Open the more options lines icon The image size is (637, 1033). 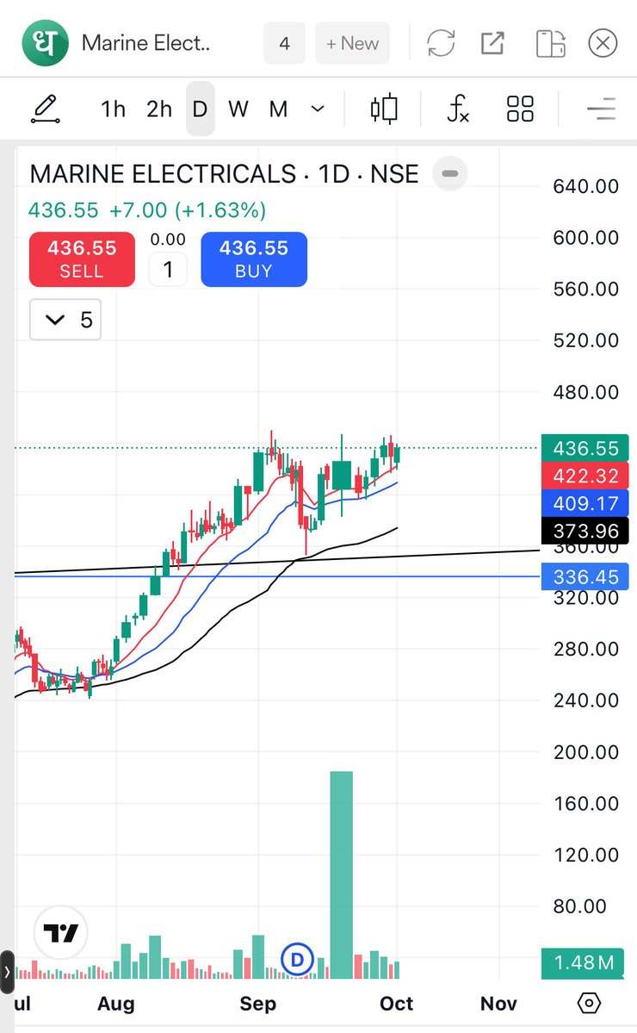[602, 109]
